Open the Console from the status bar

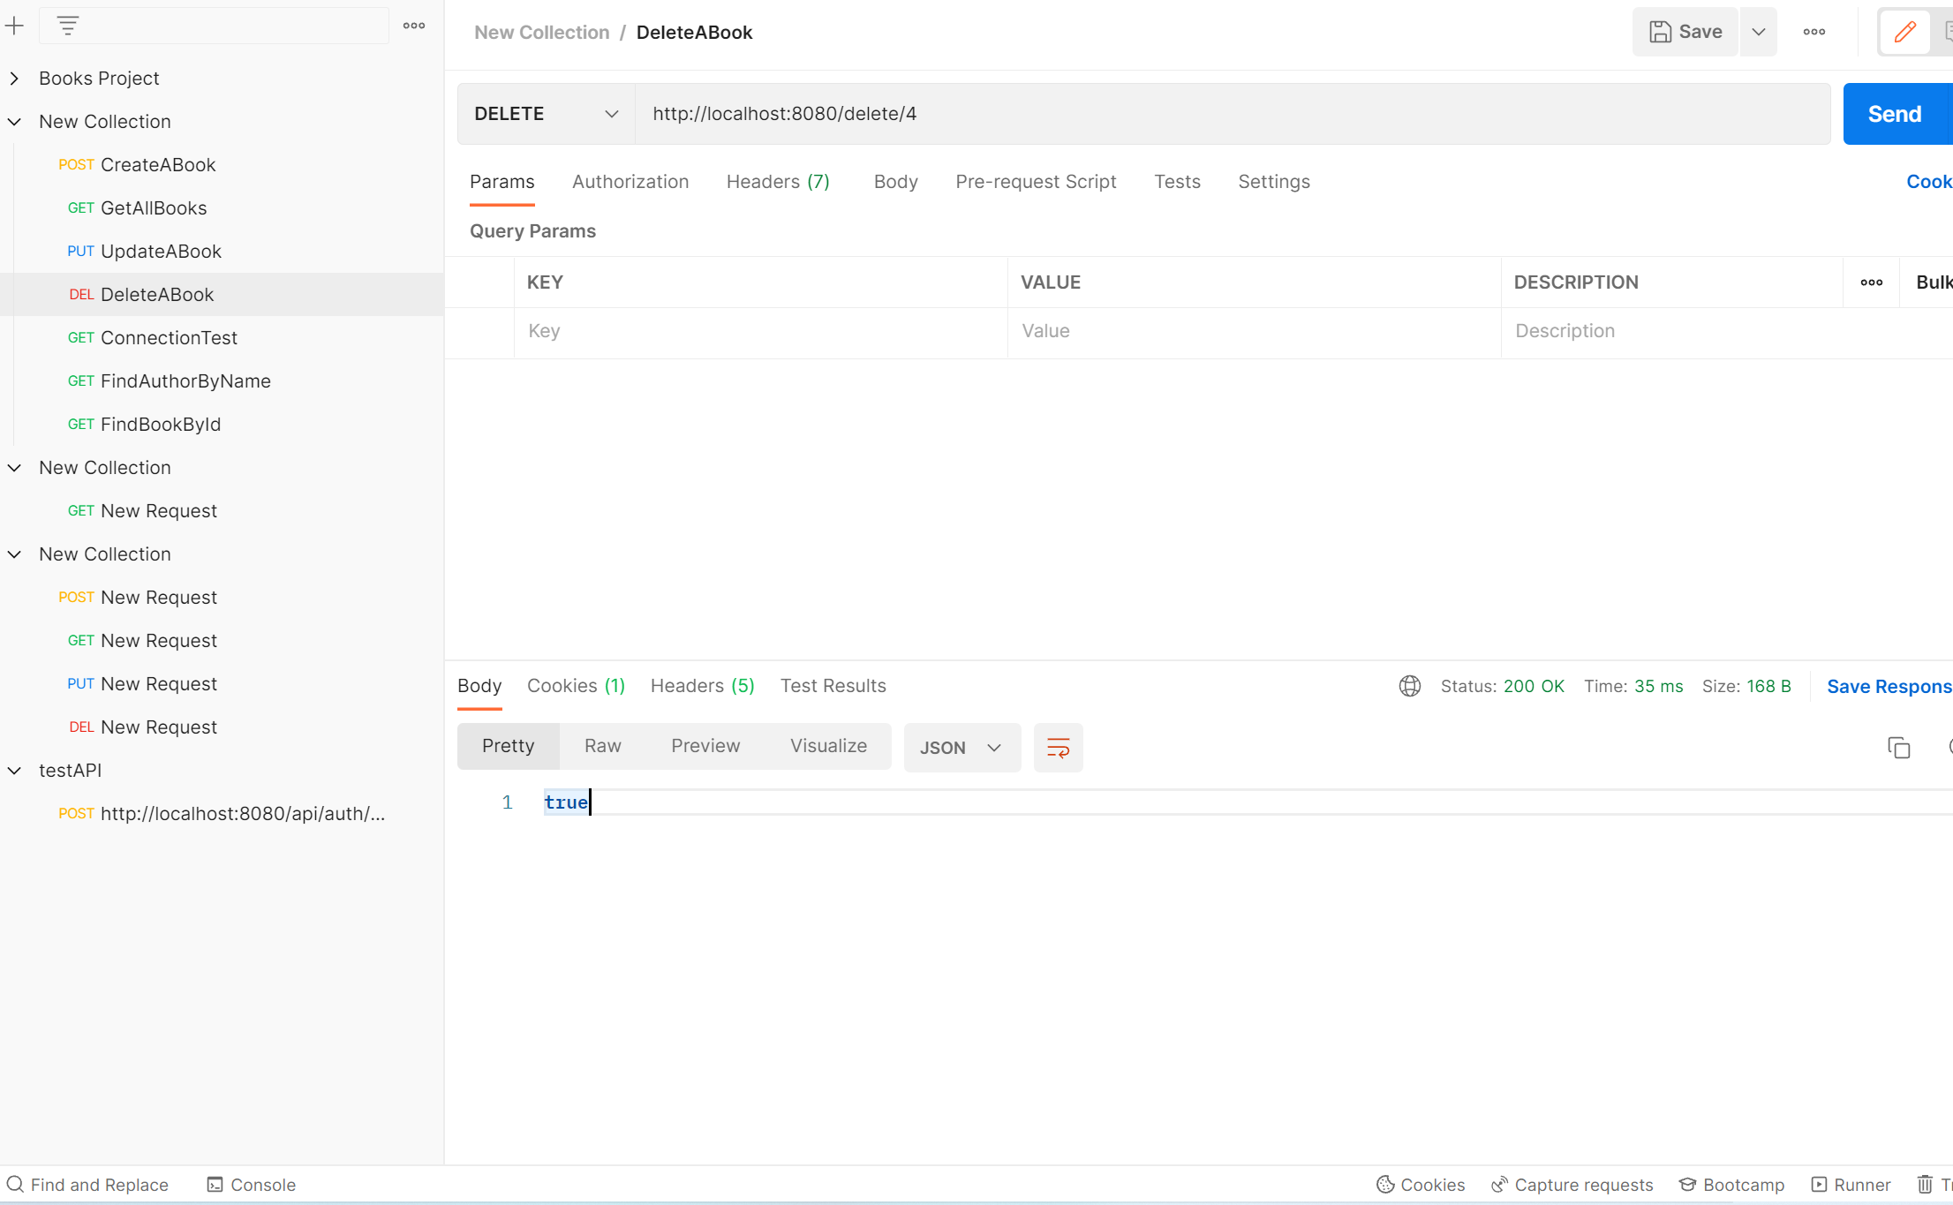coord(250,1184)
